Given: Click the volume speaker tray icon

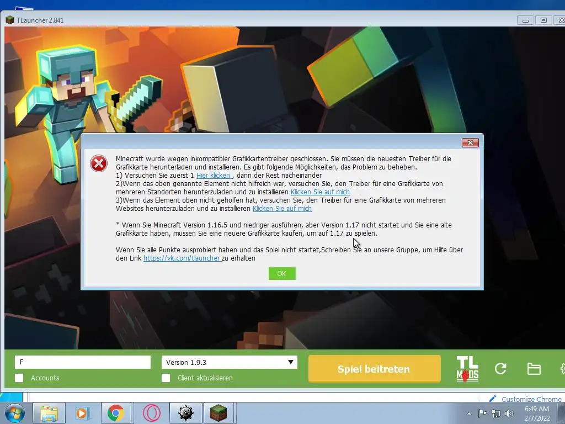Looking at the screenshot, I should coord(509,414).
